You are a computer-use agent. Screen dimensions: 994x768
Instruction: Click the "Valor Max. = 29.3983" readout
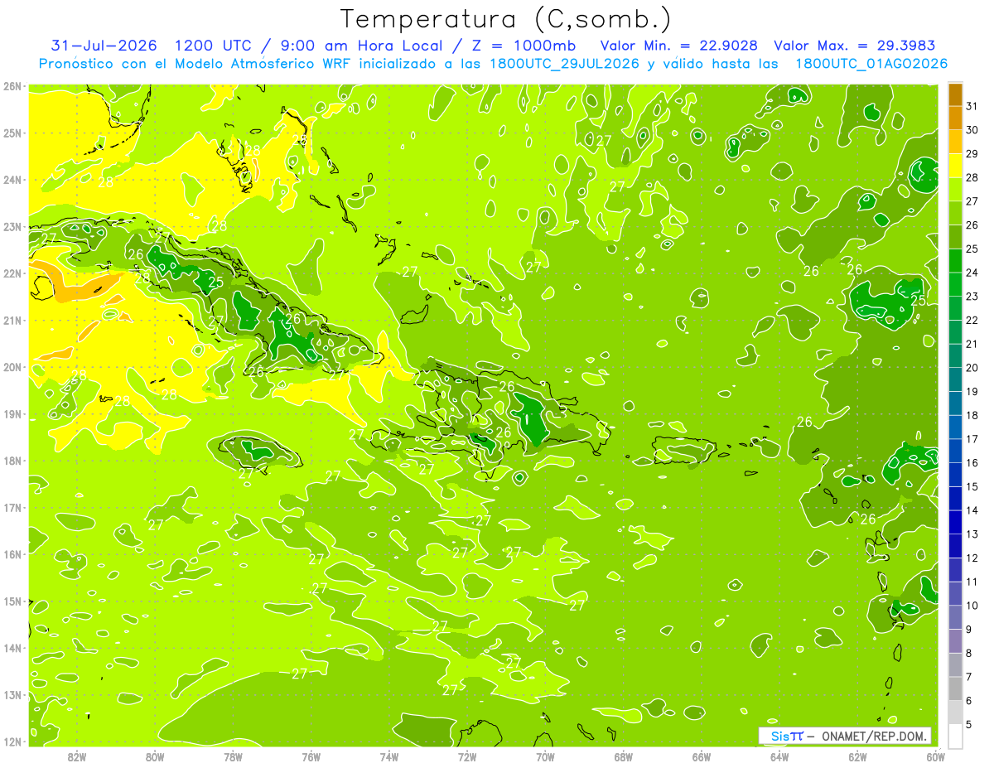pos(854,45)
